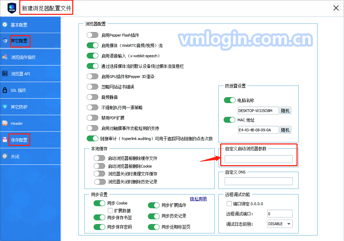Click the Header icon in the sidebar

pos(5,123)
